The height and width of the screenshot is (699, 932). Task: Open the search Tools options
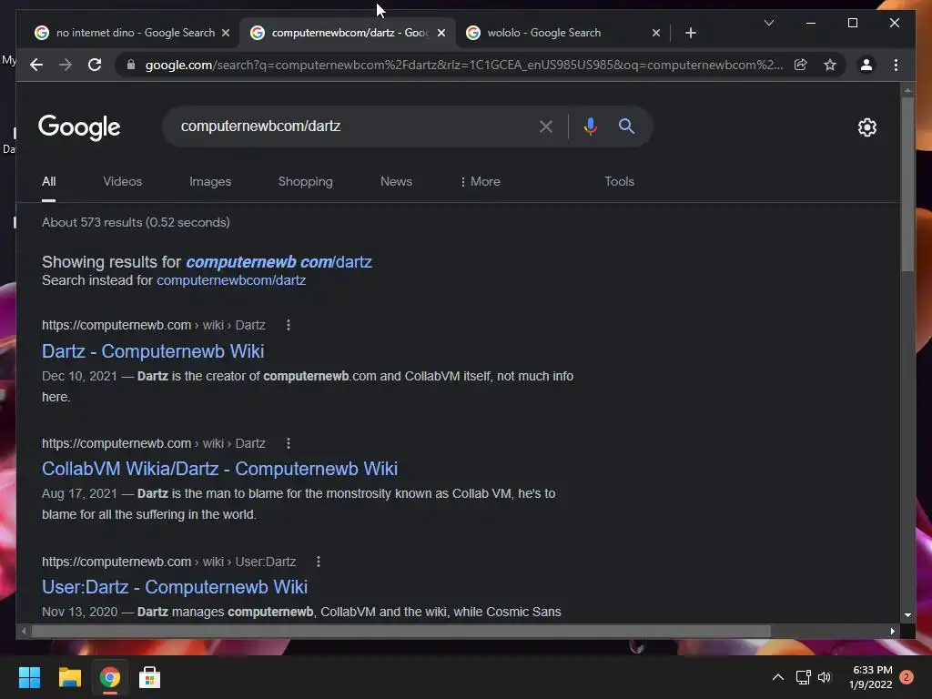point(619,181)
